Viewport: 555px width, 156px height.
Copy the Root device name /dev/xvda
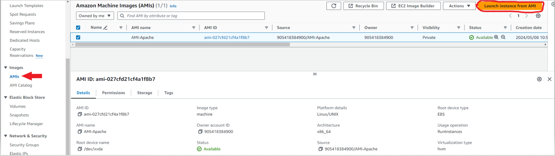pos(80,149)
